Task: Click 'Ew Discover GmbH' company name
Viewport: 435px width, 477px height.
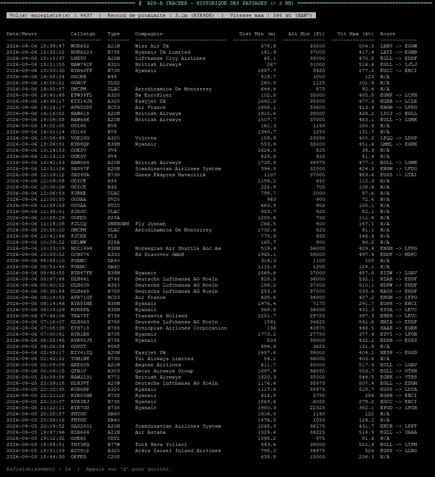Action: (x=160, y=254)
